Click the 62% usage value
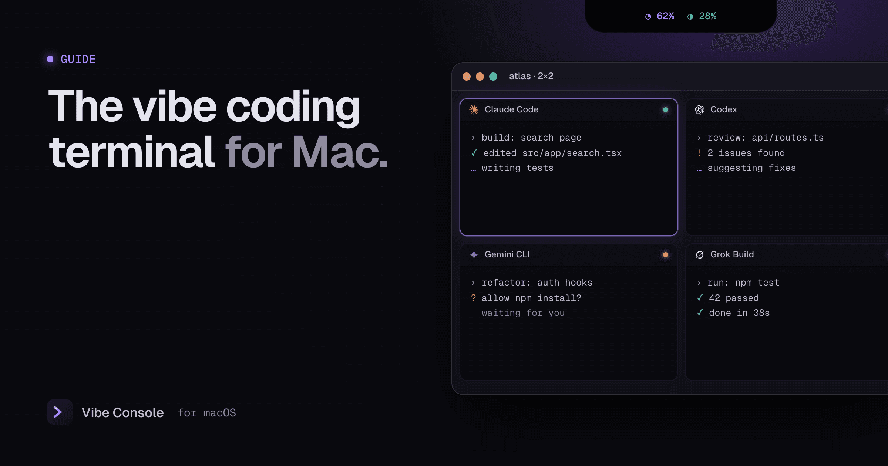Image resolution: width=888 pixels, height=466 pixels. coord(665,16)
